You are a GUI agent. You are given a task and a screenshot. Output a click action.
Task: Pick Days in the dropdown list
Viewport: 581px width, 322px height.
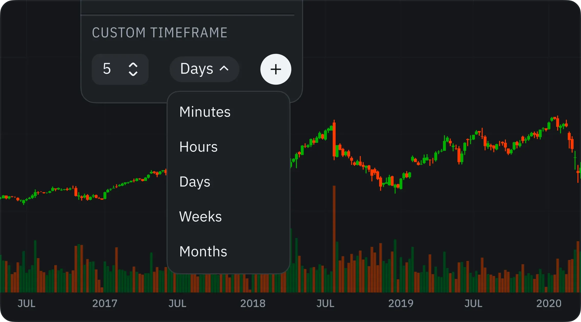[x=195, y=182]
